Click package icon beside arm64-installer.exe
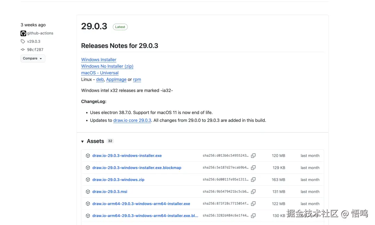Screen dimensions: 375x225 tap(88, 204)
